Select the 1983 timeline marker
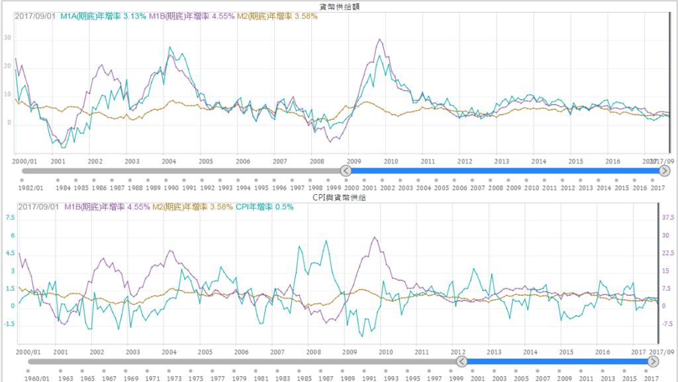The height and width of the screenshot is (382, 678). 277,371
